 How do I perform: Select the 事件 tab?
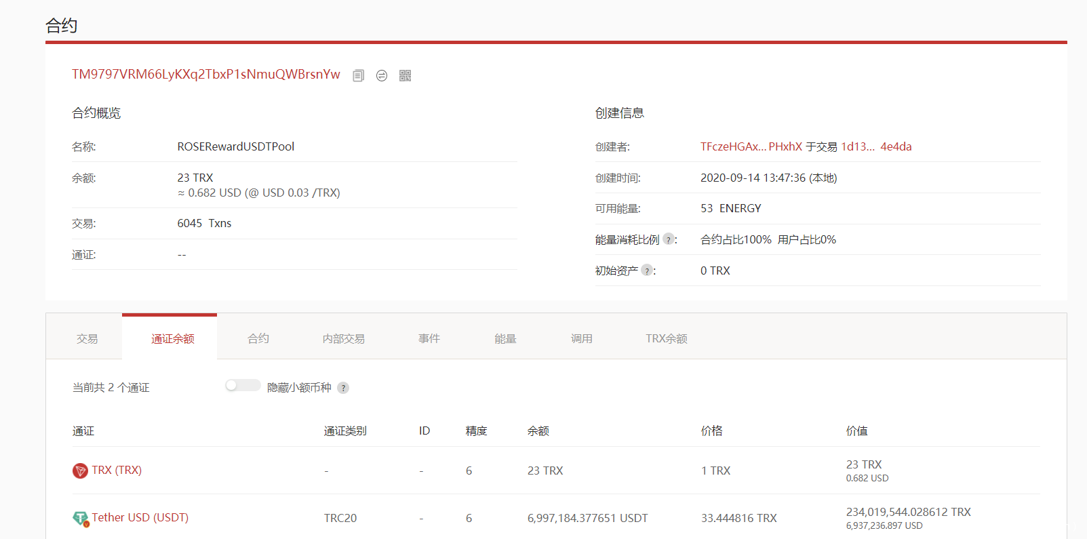pyautogui.click(x=429, y=338)
